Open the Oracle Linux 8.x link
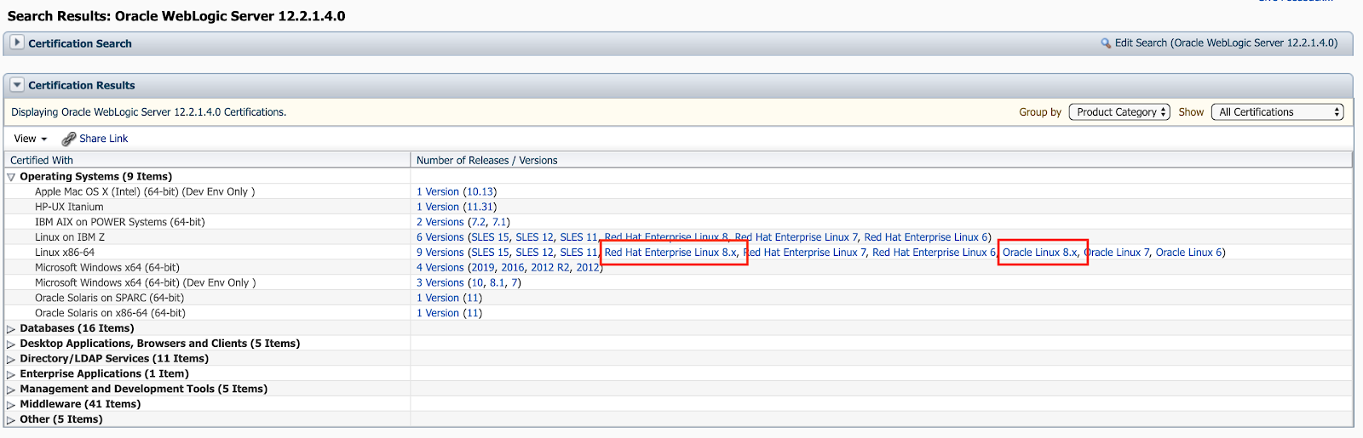This screenshot has width=1363, height=438. point(1040,253)
